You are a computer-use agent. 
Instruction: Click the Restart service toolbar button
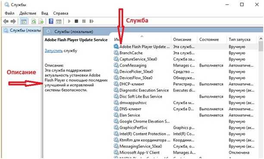click(x=91, y=21)
